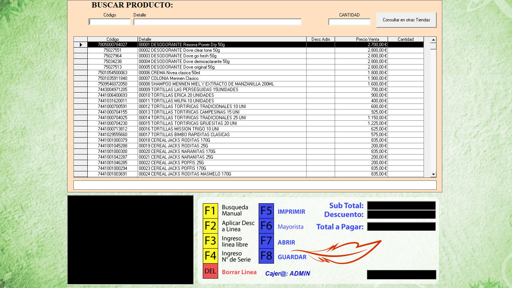Focus the Código search input field
Screen dimensions: 512x288
coord(109,22)
